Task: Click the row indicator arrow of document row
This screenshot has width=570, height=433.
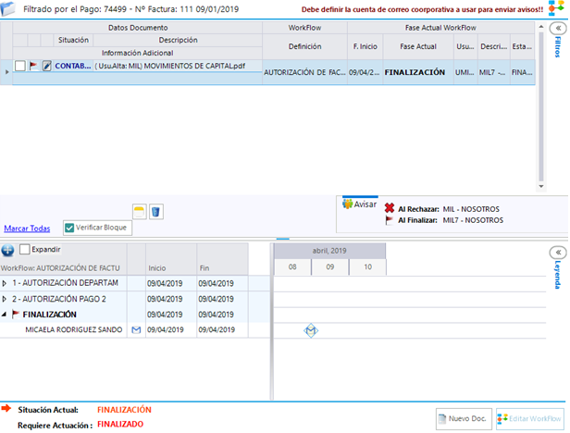Action: [6, 72]
